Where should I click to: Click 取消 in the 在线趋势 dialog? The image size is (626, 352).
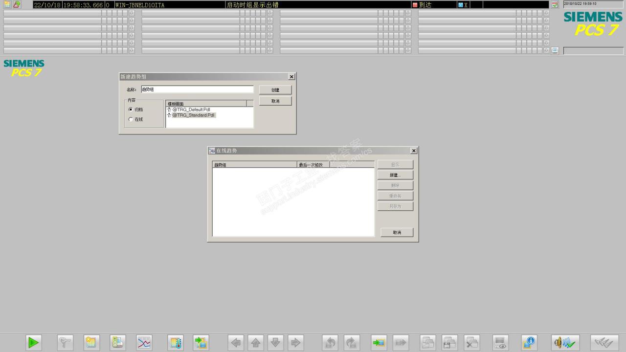[397, 232]
